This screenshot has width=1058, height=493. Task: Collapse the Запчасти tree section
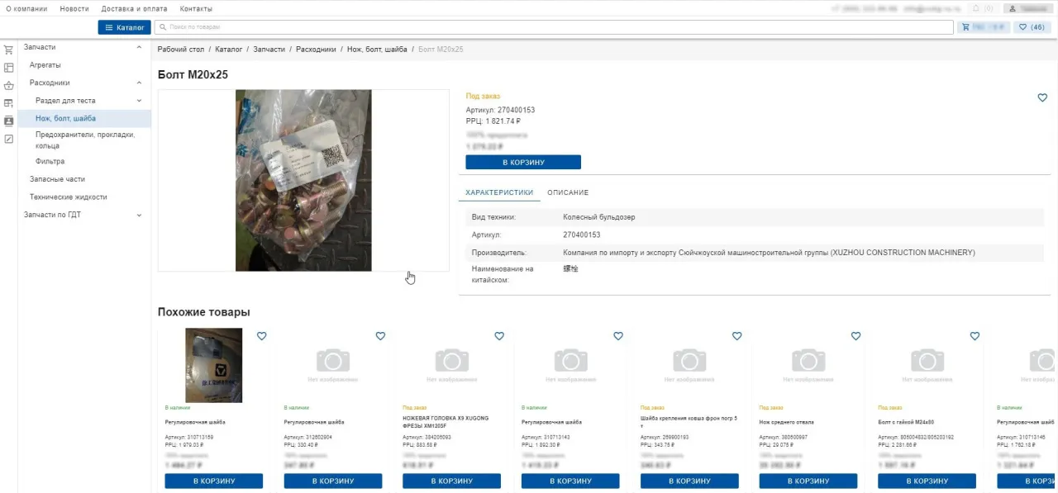(139, 47)
